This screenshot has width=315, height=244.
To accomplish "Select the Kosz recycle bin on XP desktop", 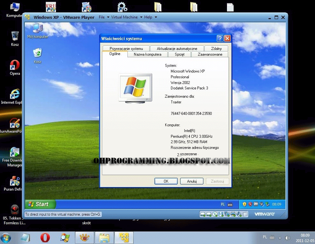I will coord(38,56).
